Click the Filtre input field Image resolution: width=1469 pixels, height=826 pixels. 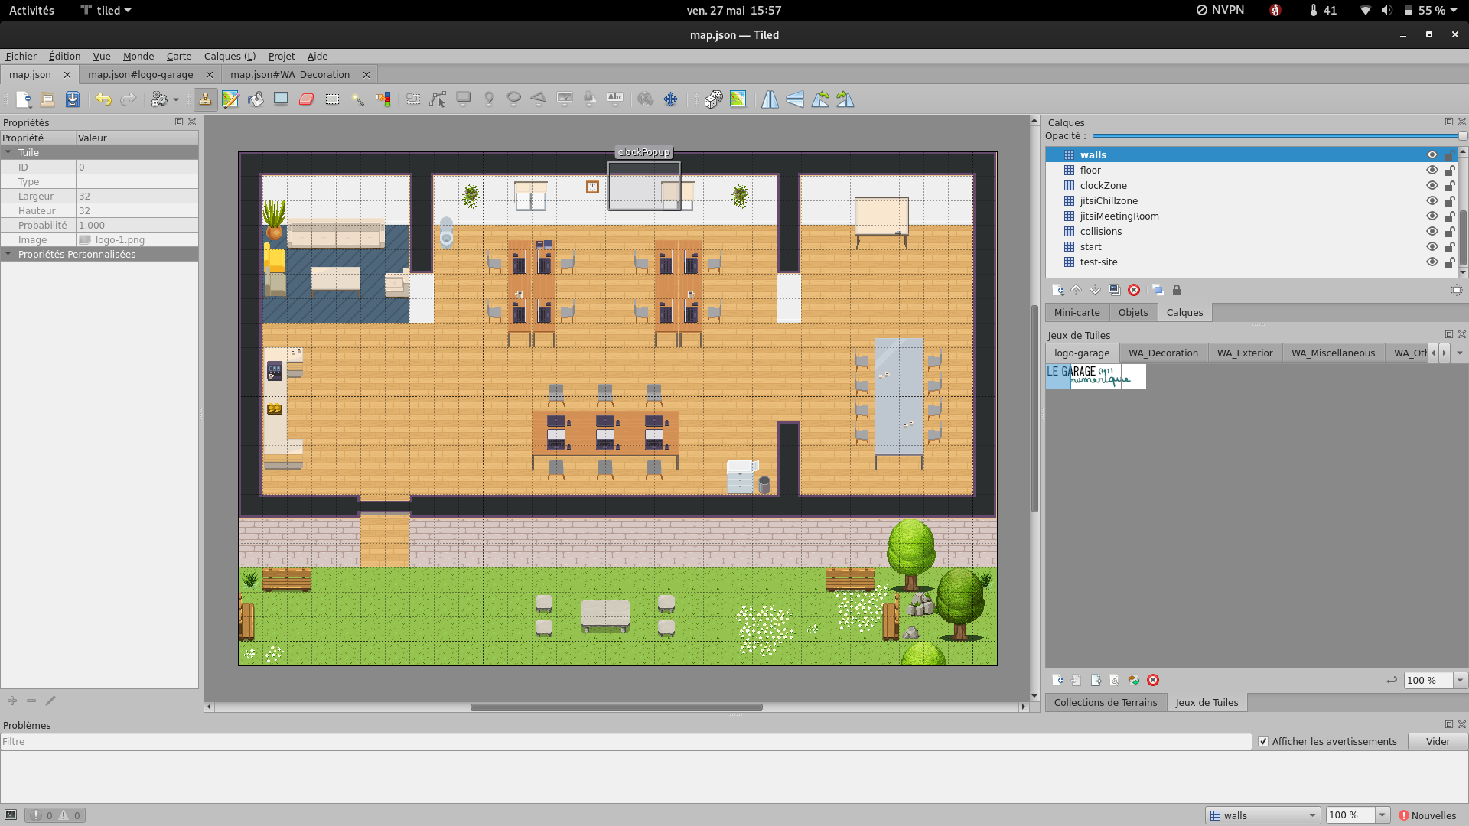626,742
